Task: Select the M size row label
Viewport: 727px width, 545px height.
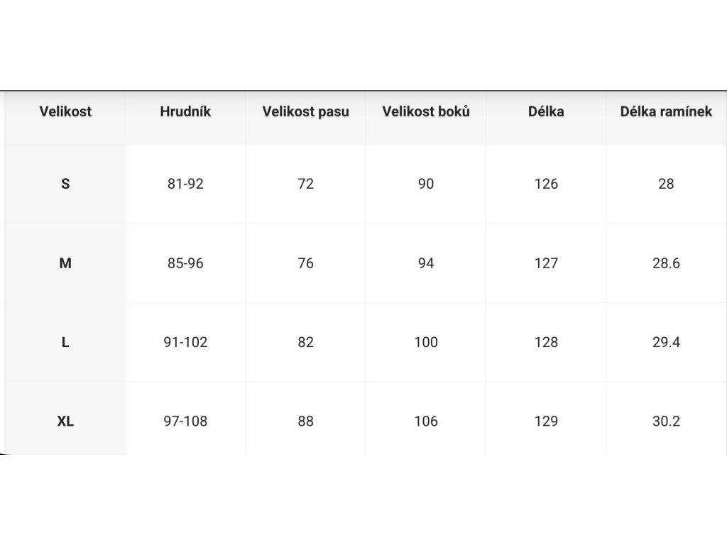Action: point(65,263)
